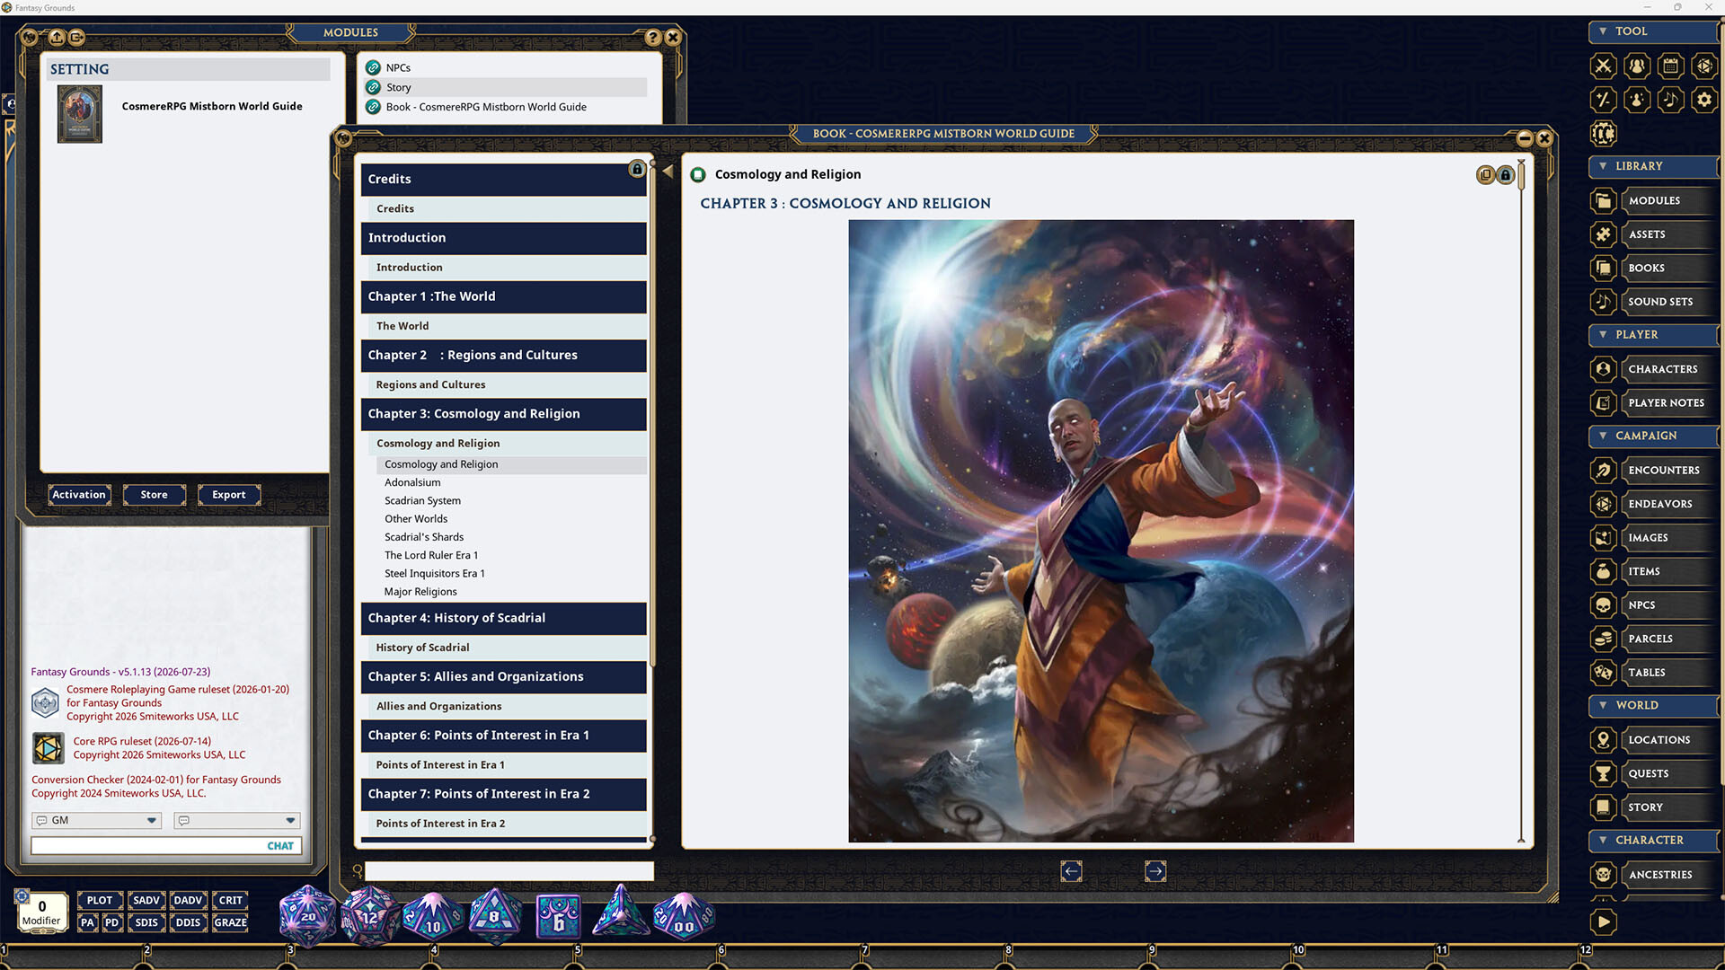
Task: Click the Encounters icon in Campaign
Action: pos(1603,470)
